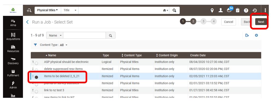Select radio for delete suppressed resv items
Screen dimensions: 271x103
36,70
